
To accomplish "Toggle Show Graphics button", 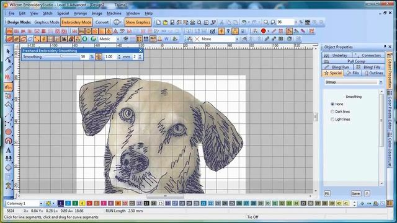I will pyautogui.click(x=138, y=22).
